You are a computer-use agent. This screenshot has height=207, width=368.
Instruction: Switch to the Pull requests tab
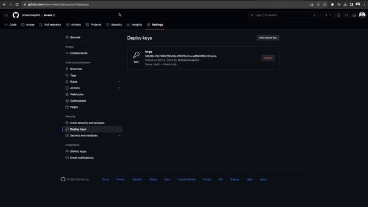tap(50, 25)
